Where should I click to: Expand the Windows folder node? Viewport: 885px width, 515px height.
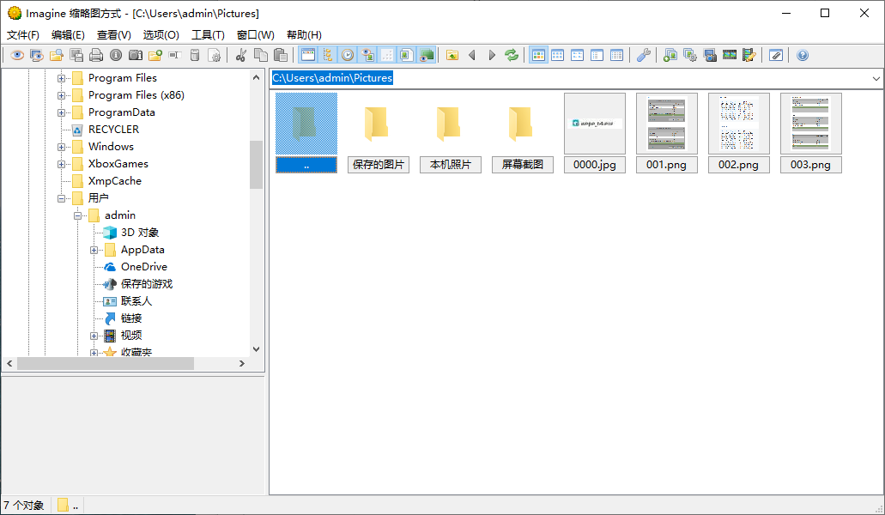[x=61, y=148]
